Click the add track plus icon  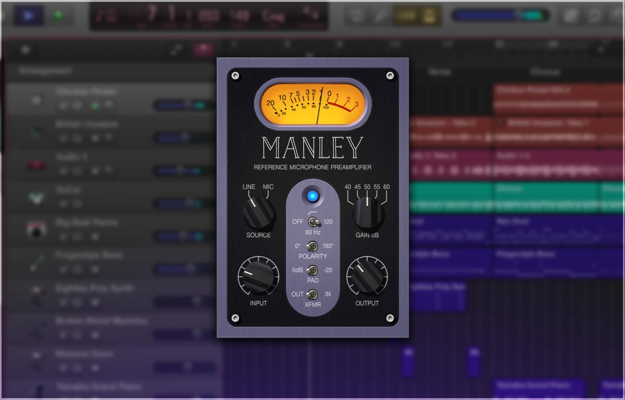click(25, 50)
